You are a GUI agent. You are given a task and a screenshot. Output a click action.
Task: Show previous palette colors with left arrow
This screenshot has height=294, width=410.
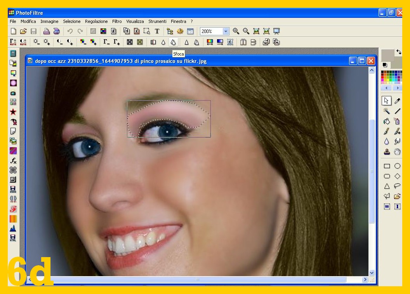387,88
